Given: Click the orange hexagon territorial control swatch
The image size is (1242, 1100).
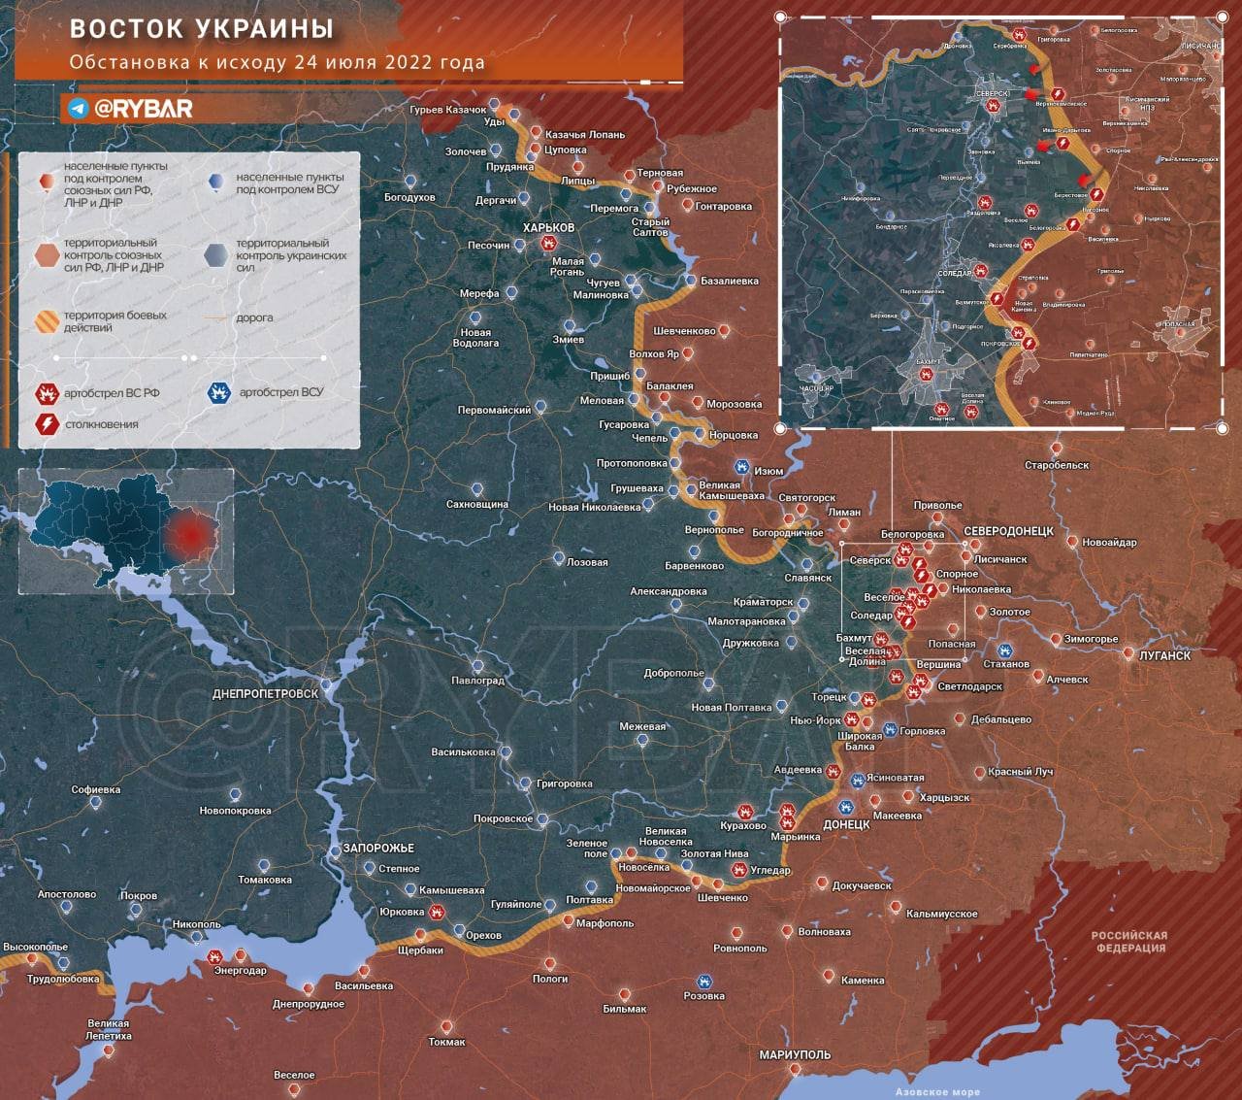Looking at the screenshot, I should pyautogui.click(x=47, y=255).
